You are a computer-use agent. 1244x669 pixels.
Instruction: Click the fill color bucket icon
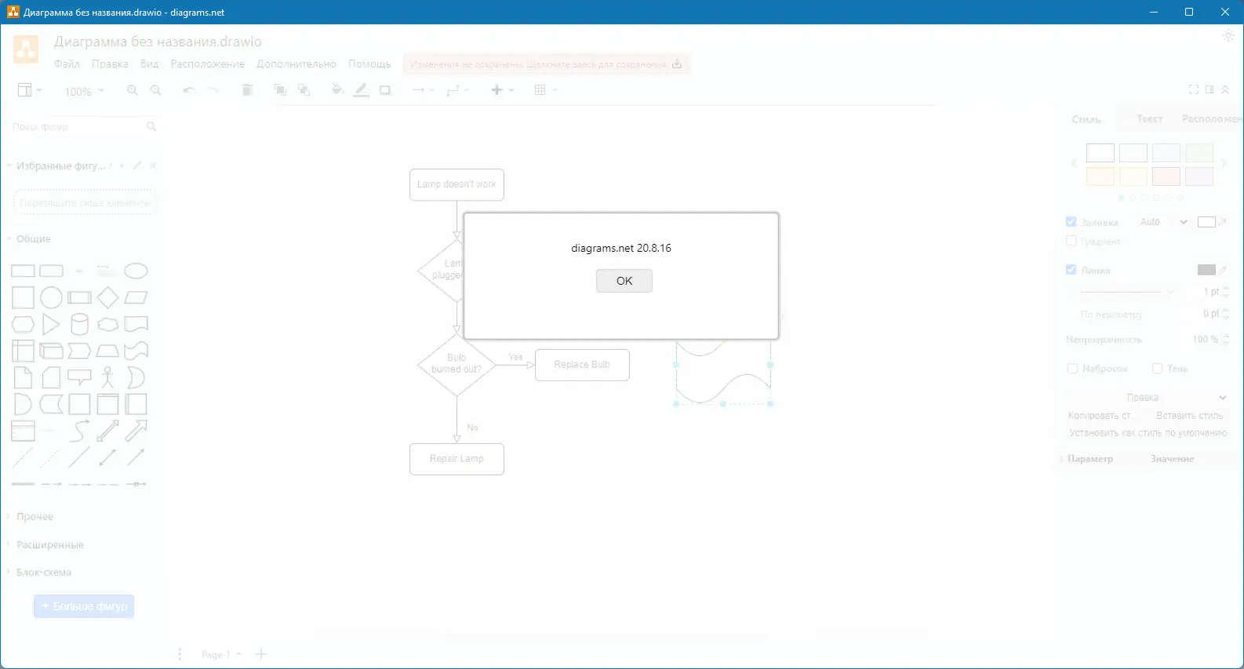[338, 90]
